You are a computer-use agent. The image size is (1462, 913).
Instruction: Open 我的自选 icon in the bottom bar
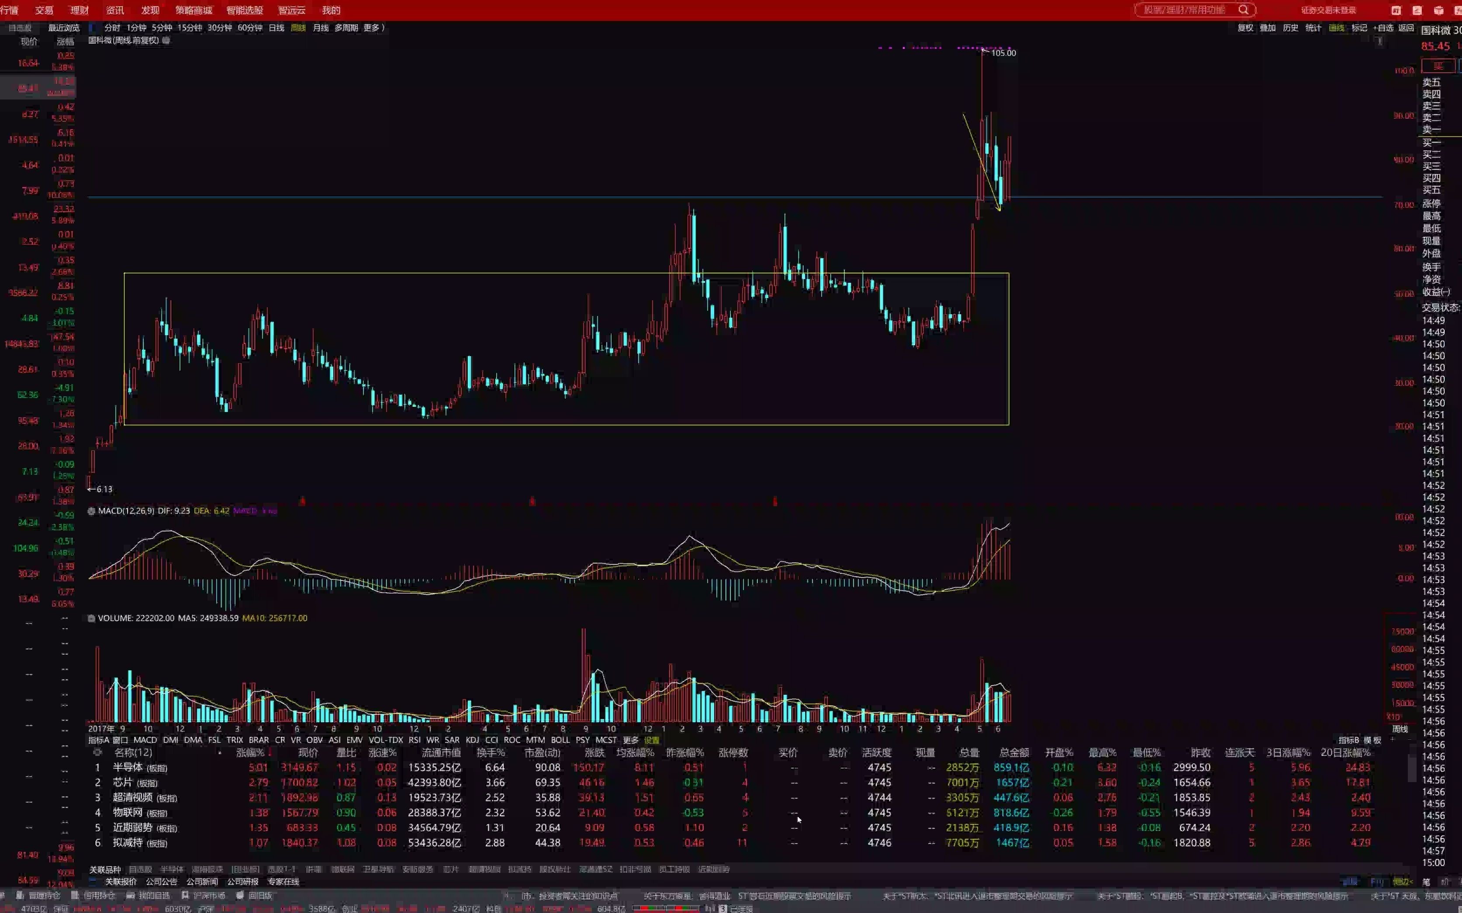coord(130,896)
